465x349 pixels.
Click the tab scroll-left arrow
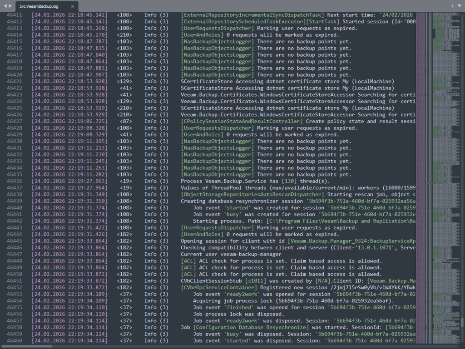click(4, 6)
